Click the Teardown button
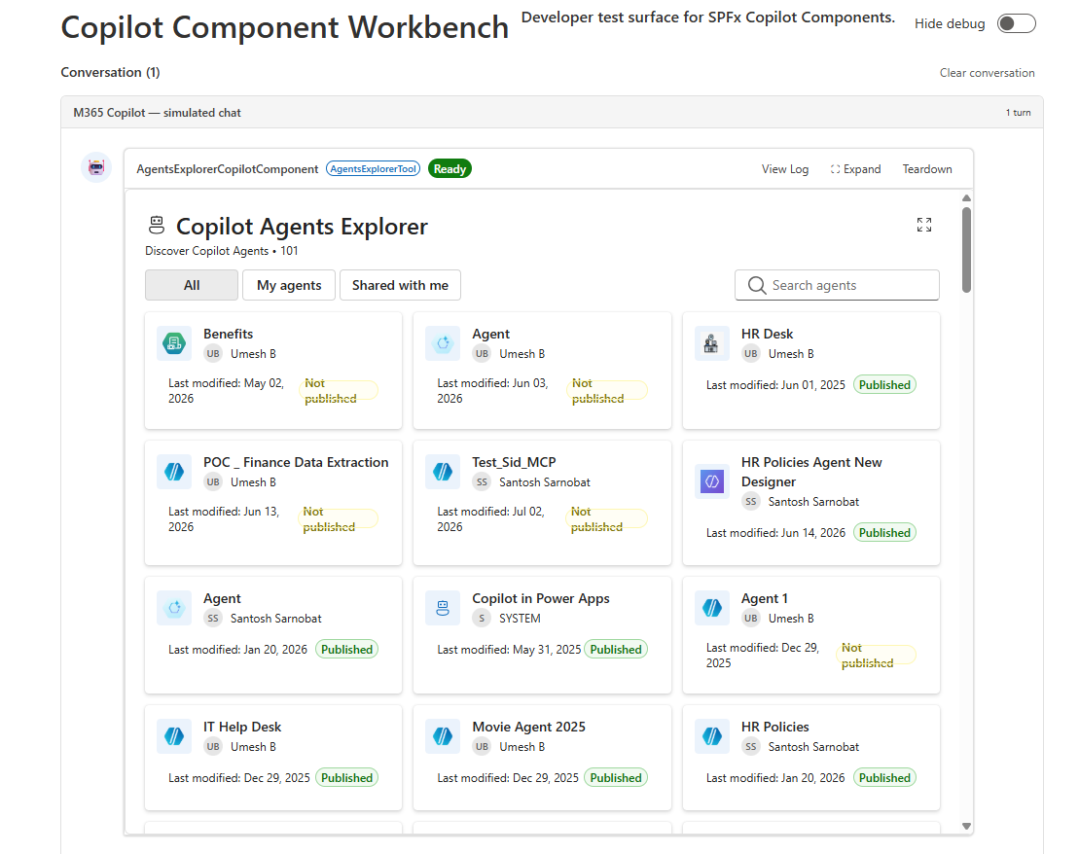 click(927, 169)
